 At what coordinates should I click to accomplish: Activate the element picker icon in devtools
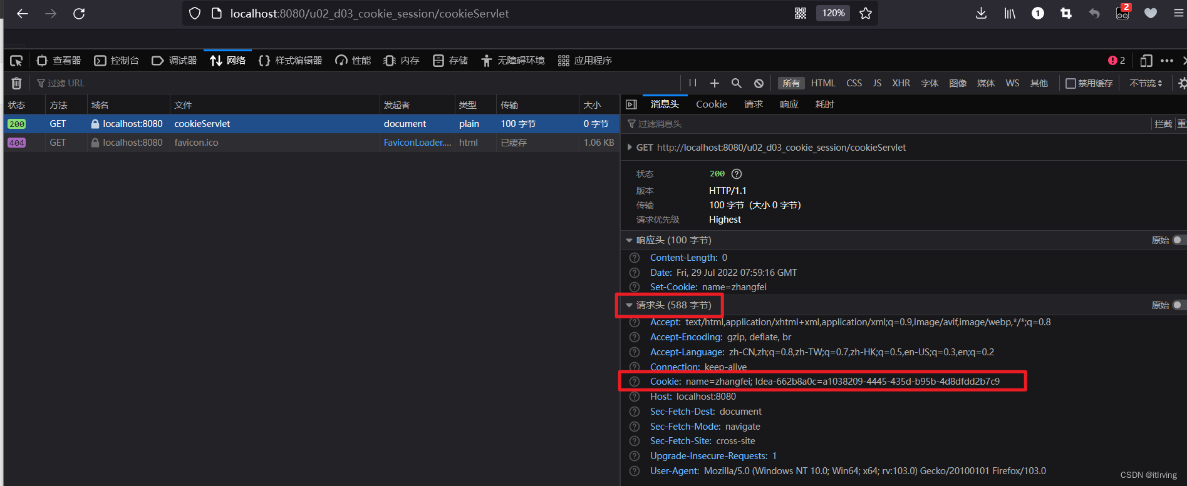point(16,61)
